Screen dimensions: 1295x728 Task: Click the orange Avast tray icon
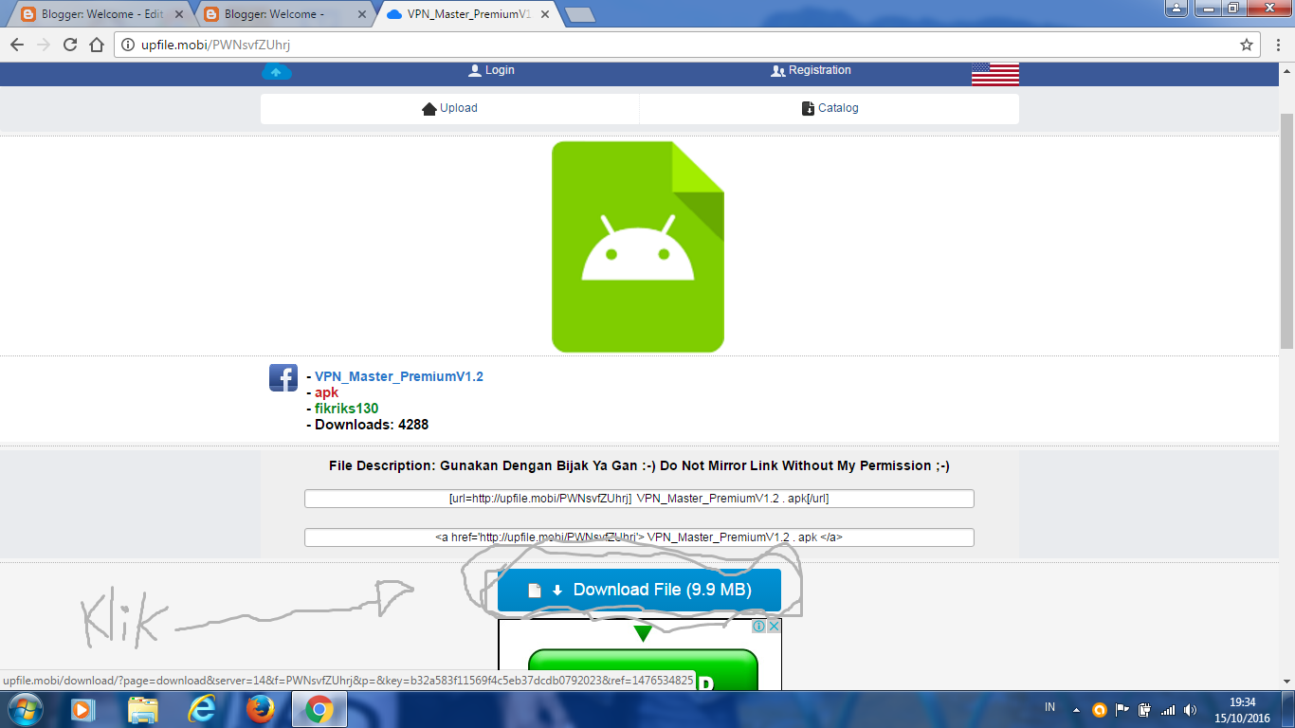1100,709
